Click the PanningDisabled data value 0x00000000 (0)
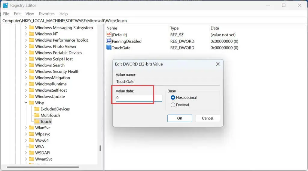The width and height of the screenshot is (308, 171). (224, 41)
